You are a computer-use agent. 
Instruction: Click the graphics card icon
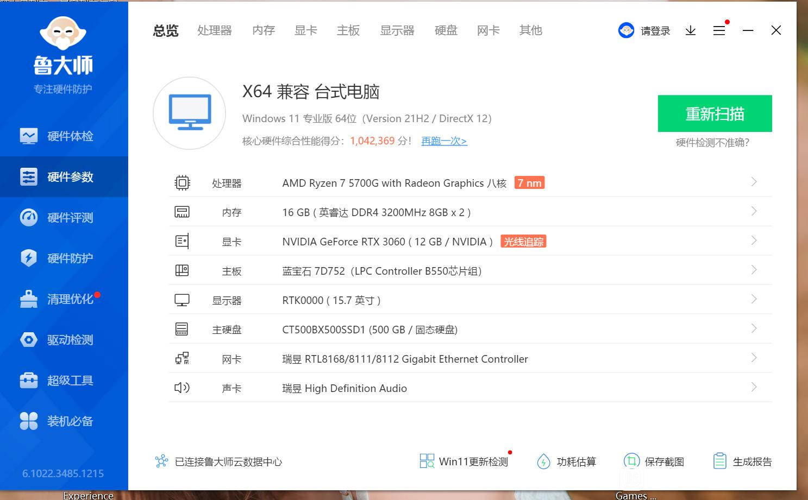click(182, 242)
